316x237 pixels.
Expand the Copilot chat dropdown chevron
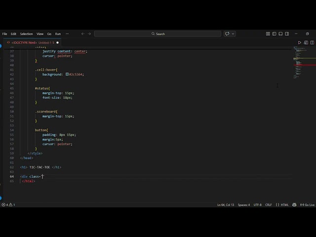click(233, 34)
